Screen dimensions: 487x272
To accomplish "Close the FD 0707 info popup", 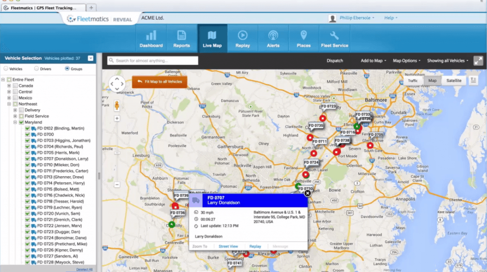I will (308, 193).
